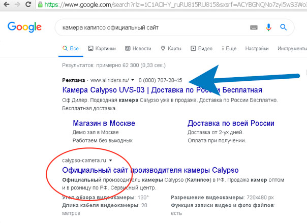This screenshot has width=307, height=223.
Task: Click the browser back arrow
Action: coord(7,4)
